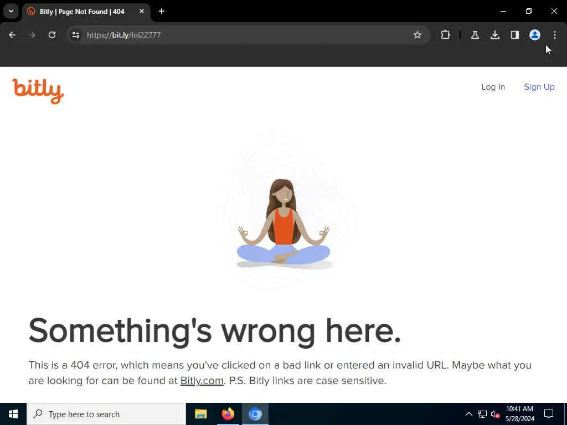Viewport: 567px width, 425px height.
Task: Click the bitly logo
Action: click(38, 91)
